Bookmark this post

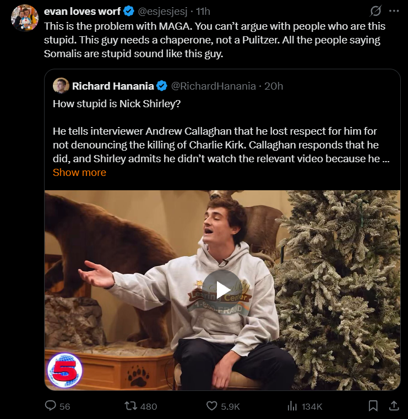pyautogui.click(x=373, y=406)
